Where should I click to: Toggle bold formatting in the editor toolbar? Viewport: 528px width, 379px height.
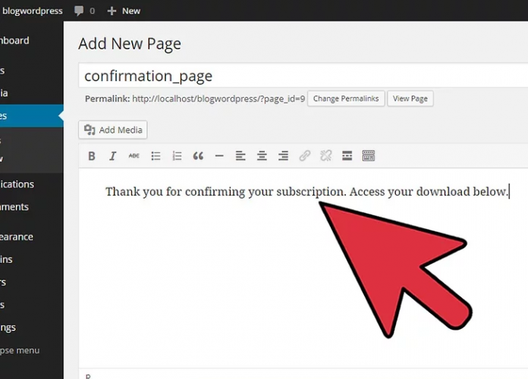point(92,156)
